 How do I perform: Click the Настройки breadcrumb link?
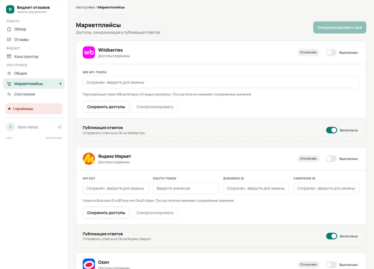pos(85,7)
